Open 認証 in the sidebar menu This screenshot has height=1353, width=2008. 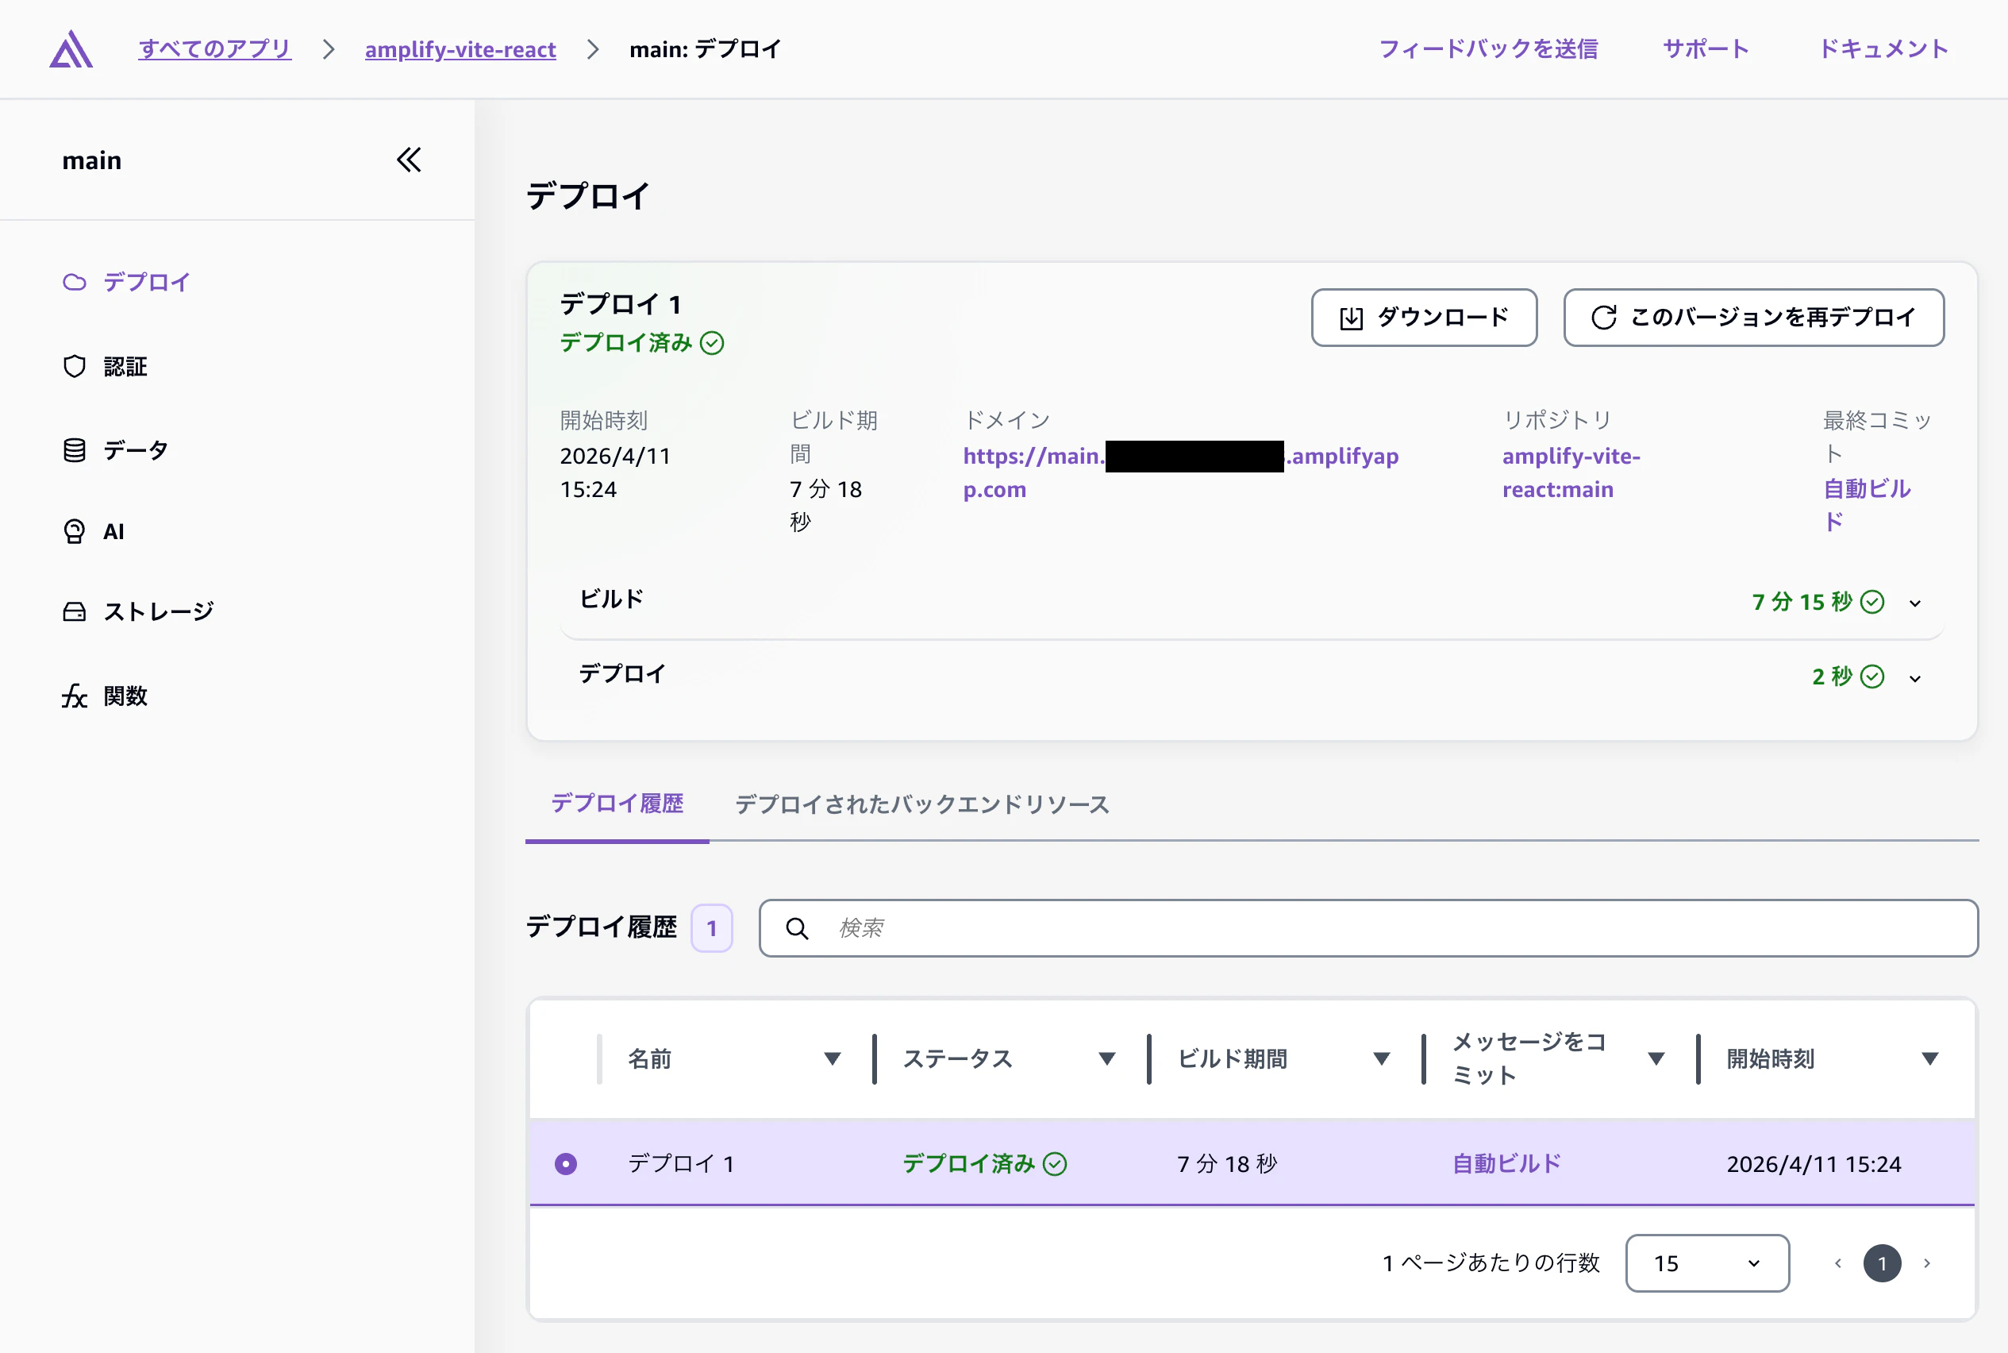125,367
